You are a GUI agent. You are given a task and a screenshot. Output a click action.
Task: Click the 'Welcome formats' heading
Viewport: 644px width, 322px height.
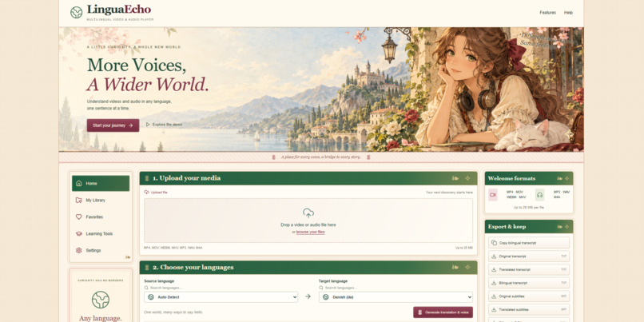pos(511,178)
